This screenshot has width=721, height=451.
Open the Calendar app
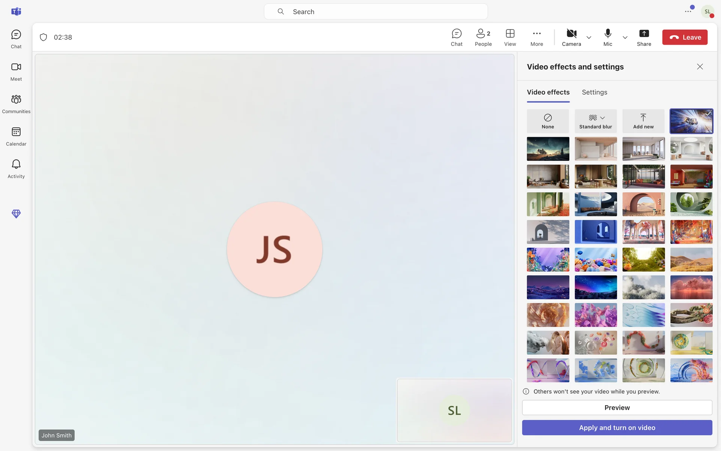[16, 136]
